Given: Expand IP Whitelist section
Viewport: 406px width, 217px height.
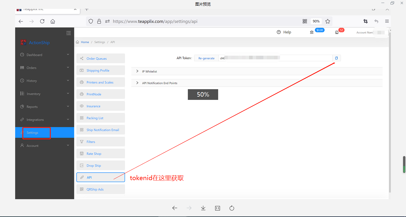Looking at the screenshot, I should pos(257,71).
